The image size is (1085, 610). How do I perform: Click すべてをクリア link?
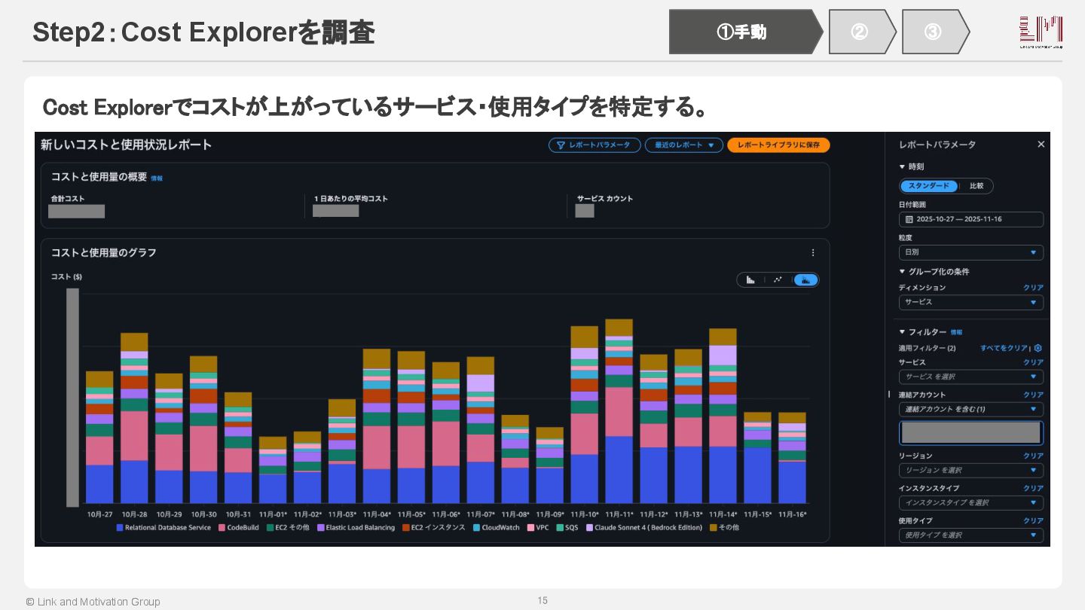tap(1004, 348)
